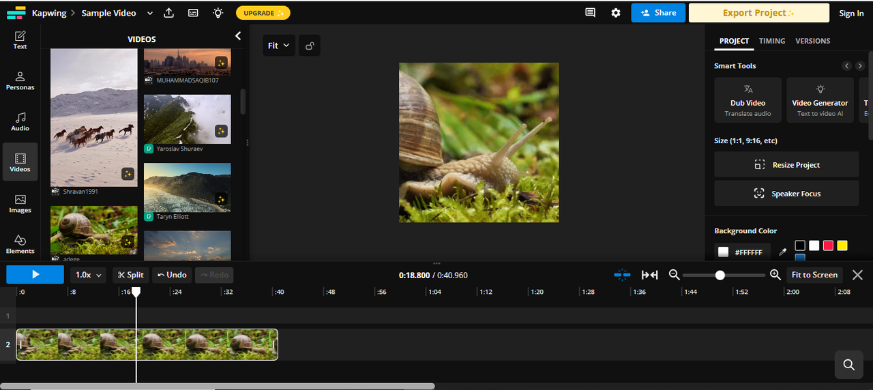Add the horses video via sparkle icon
Image resolution: width=873 pixels, height=390 pixels.
point(128,174)
